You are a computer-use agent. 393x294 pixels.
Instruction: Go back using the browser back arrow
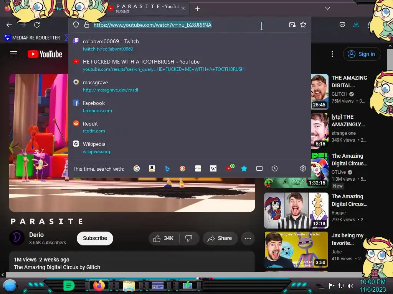point(9,25)
